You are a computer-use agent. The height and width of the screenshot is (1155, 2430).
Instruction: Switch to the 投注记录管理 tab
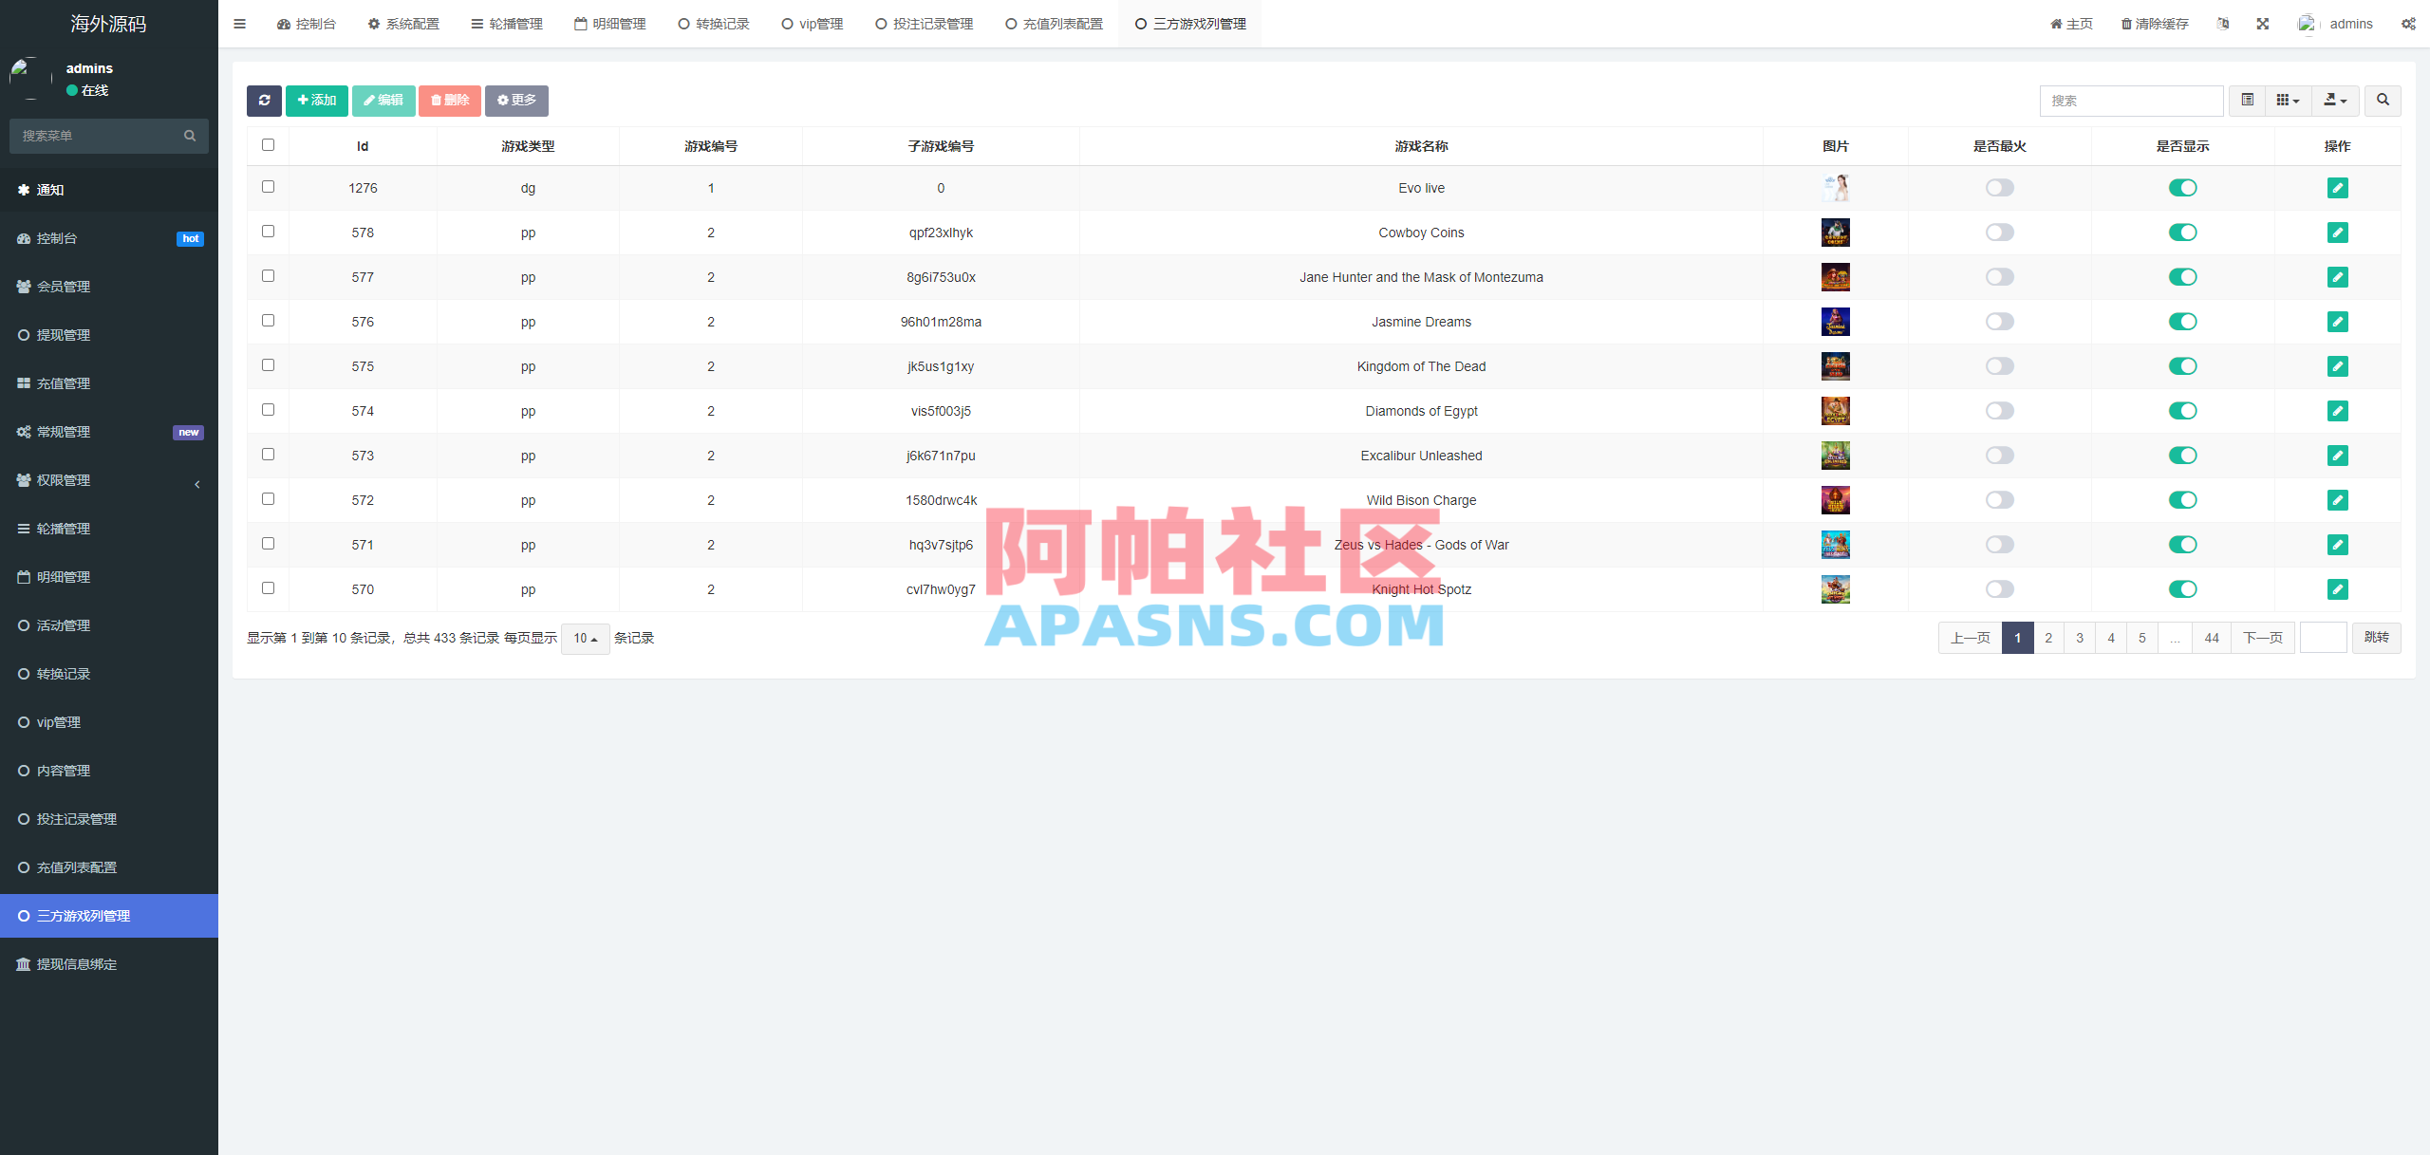click(x=924, y=24)
